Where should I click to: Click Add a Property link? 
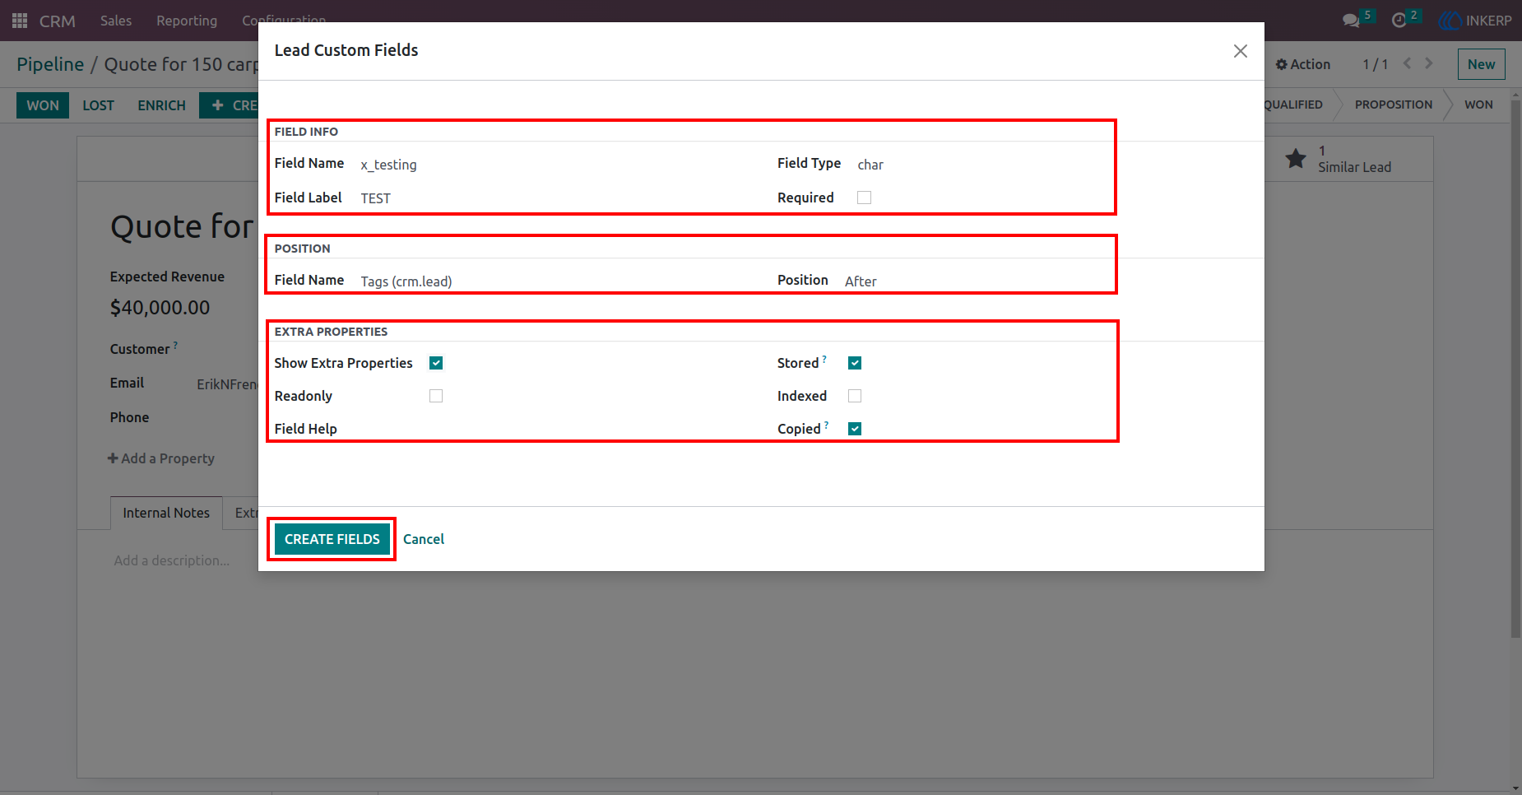(x=161, y=458)
